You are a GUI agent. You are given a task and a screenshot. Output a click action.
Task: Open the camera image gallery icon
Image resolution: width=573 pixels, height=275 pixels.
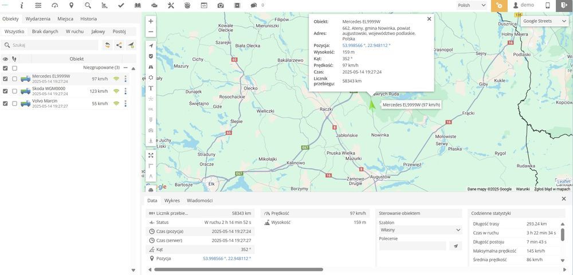(x=221, y=6)
